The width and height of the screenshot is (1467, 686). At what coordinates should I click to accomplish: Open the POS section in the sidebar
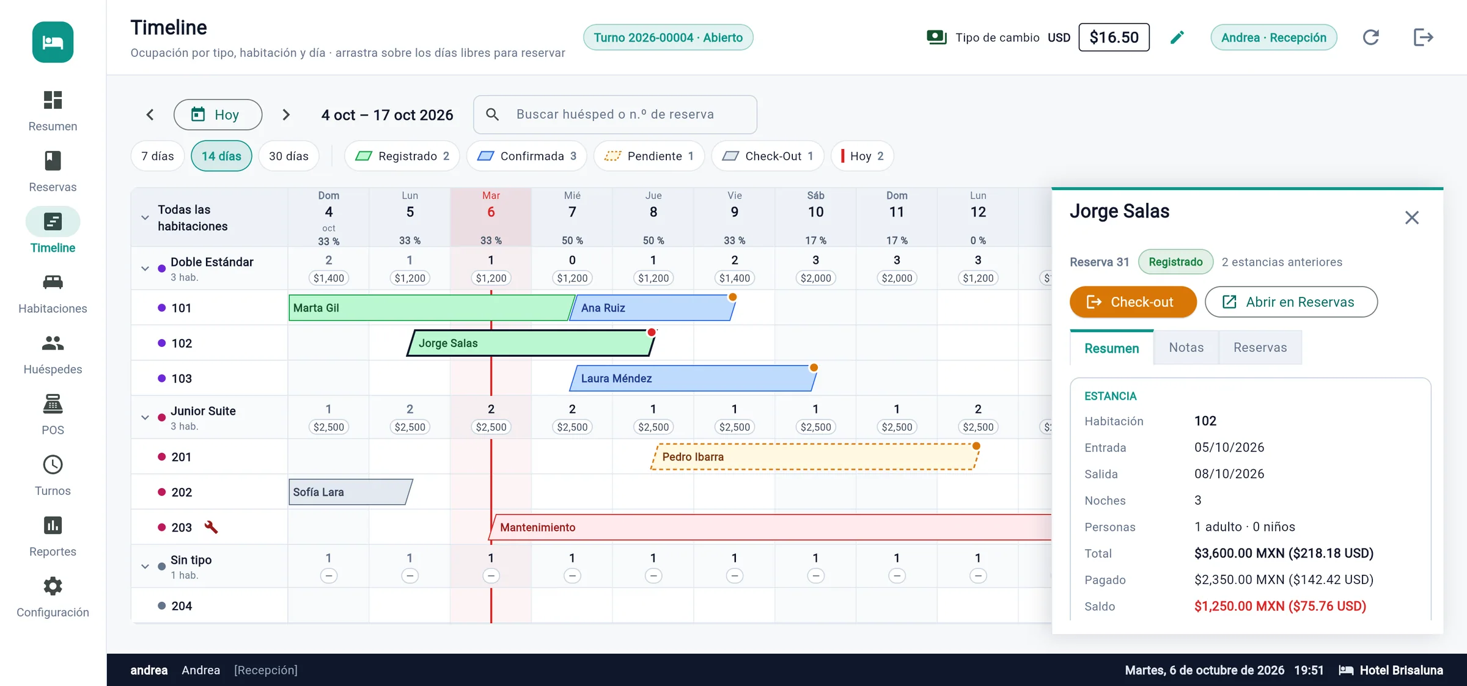pos(53,415)
